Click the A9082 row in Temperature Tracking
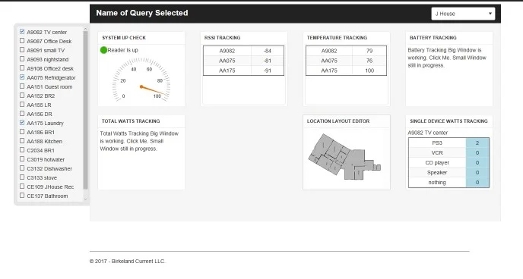This screenshot has height=279, width=523. tap(346, 51)
